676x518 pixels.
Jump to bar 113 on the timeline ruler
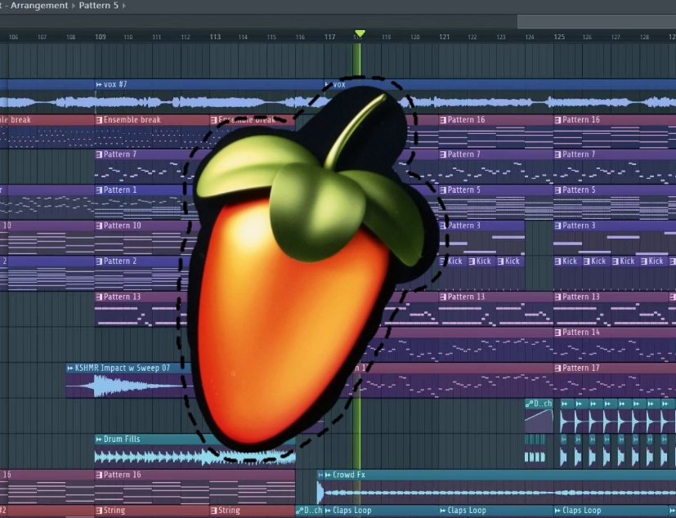tap(215, 37)
